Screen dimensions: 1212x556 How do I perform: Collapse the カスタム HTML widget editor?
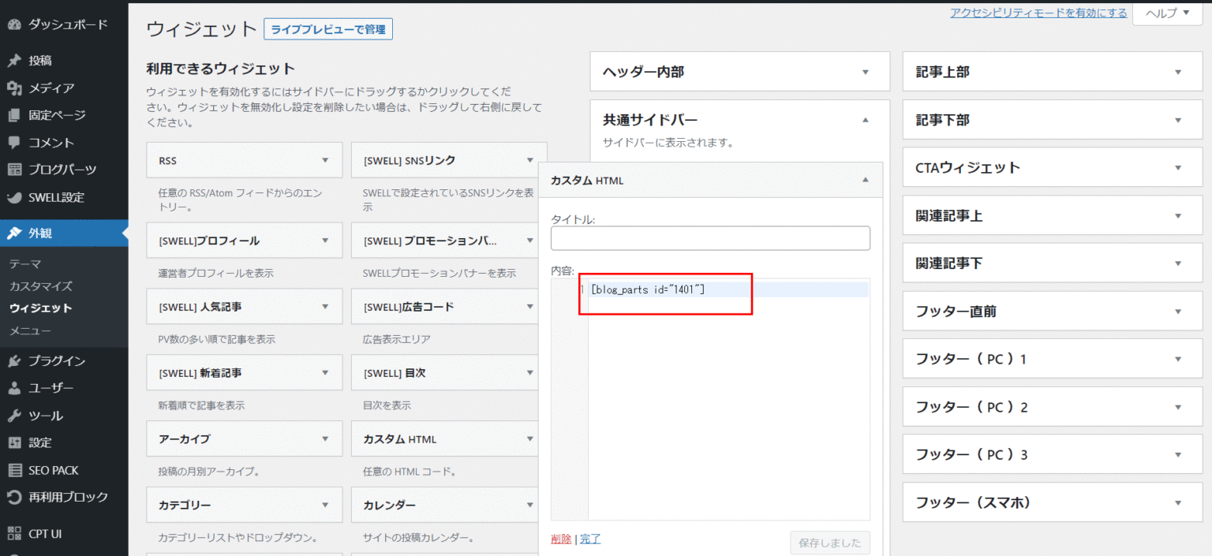point(865,179)
